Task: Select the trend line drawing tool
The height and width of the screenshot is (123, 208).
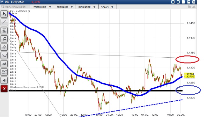Action: pos(4,22)
